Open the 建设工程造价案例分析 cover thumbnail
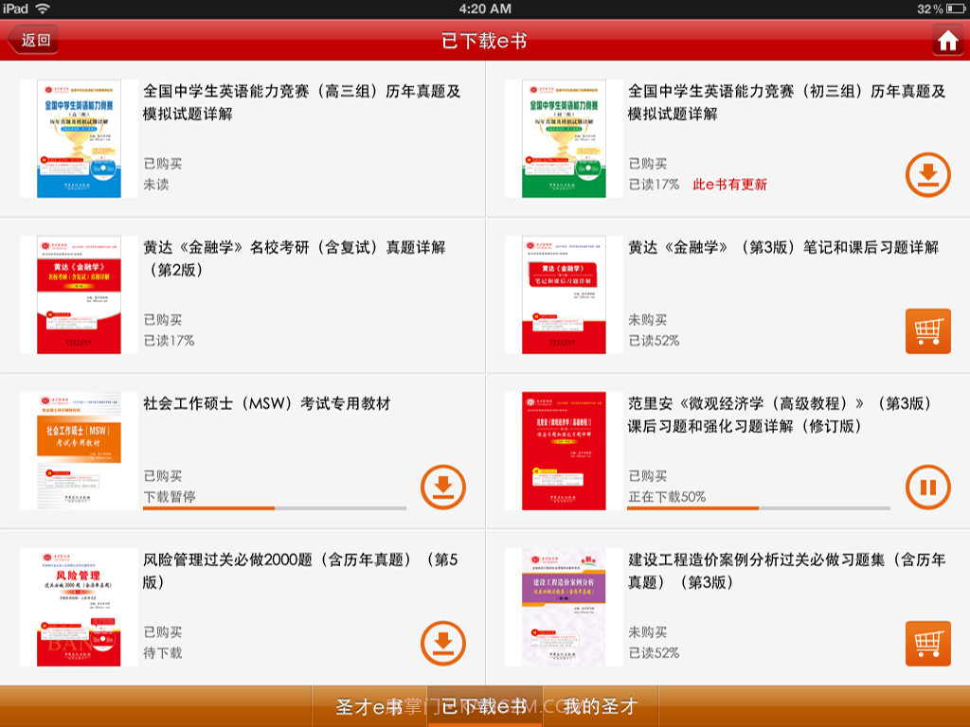970x727 pixels. 562,607
